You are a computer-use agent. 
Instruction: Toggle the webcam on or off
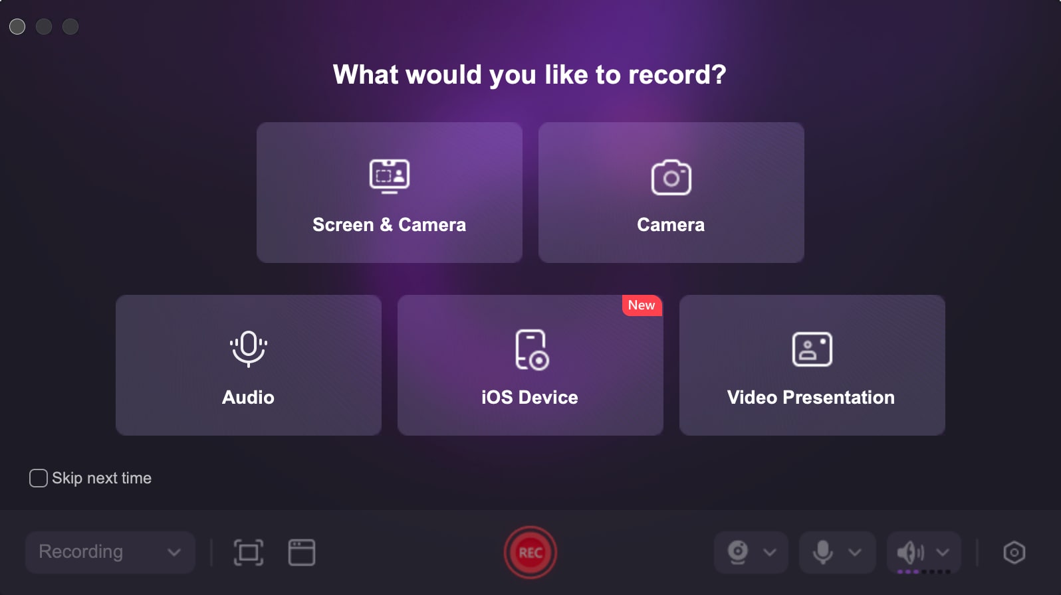tap(738, 552)
